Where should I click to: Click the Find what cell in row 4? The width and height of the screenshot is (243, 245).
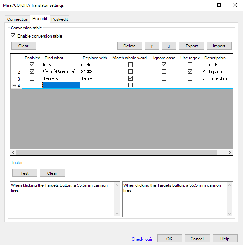pyautogui.click(x=61, y=85)
